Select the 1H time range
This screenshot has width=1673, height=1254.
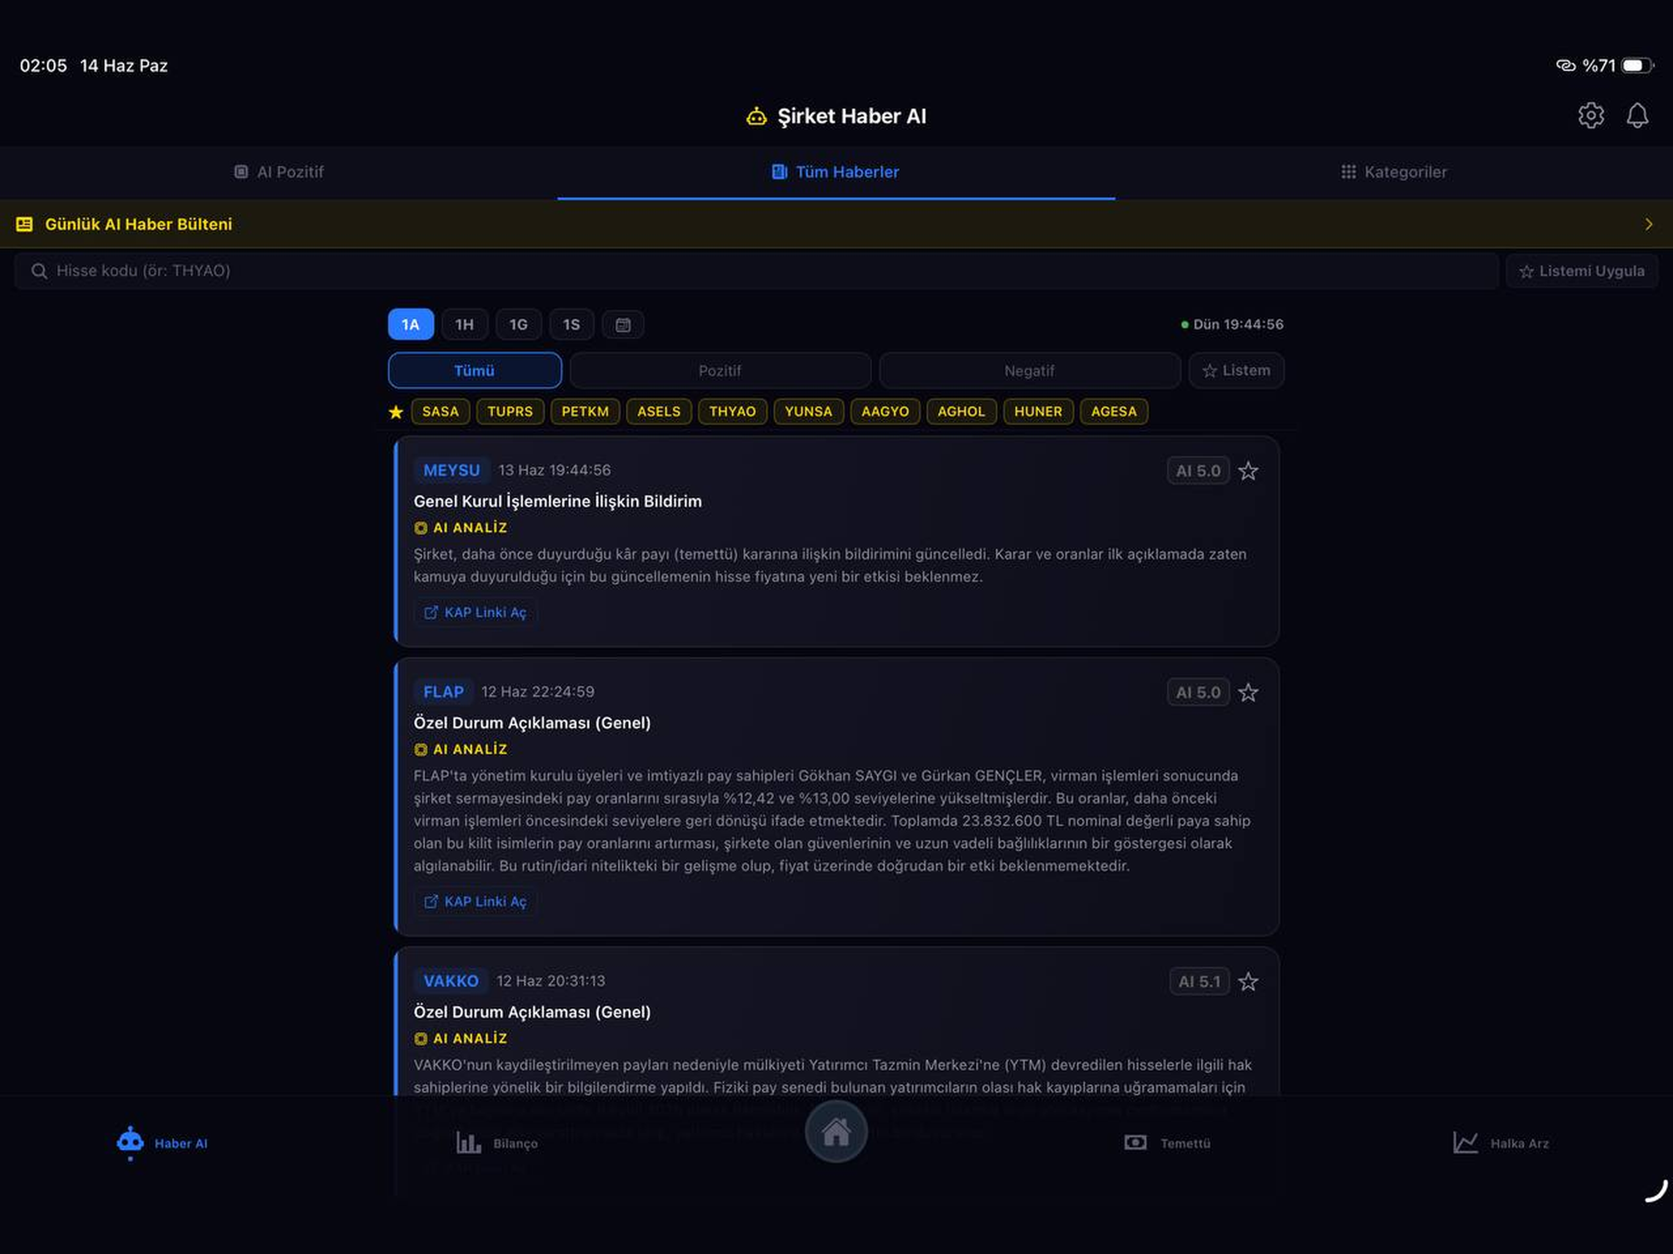click(x=464, y=325)
